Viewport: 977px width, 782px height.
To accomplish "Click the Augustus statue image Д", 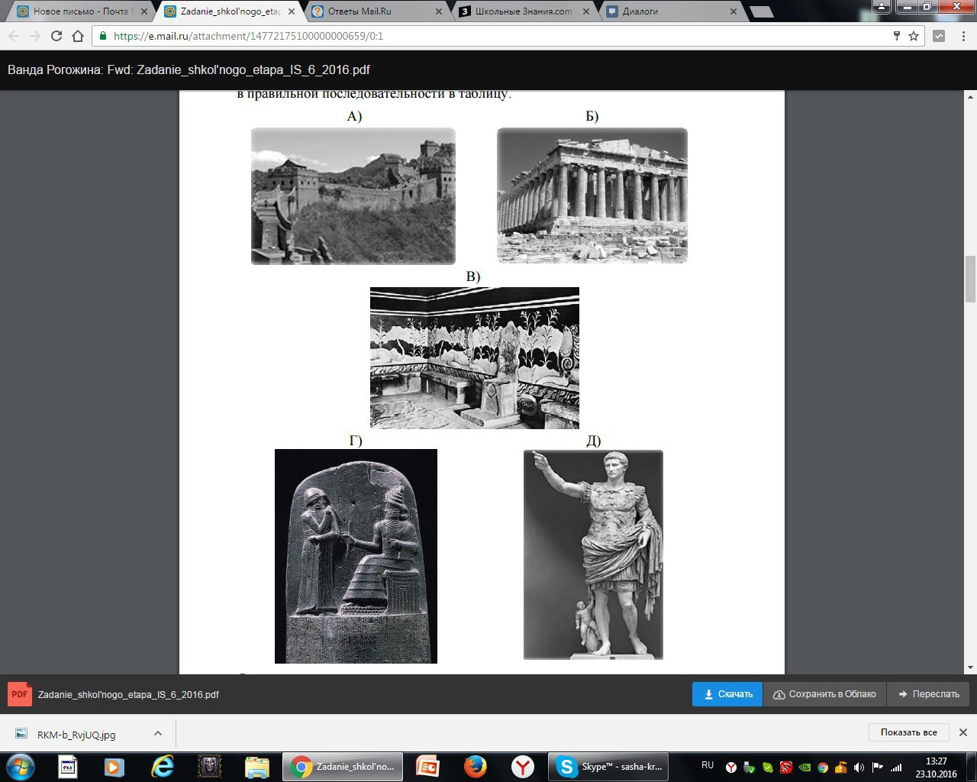I will coord(593,554).
